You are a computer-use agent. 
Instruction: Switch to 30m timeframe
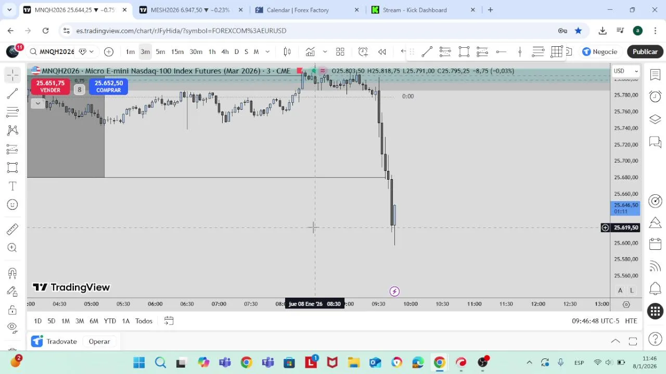pos(196,51)
